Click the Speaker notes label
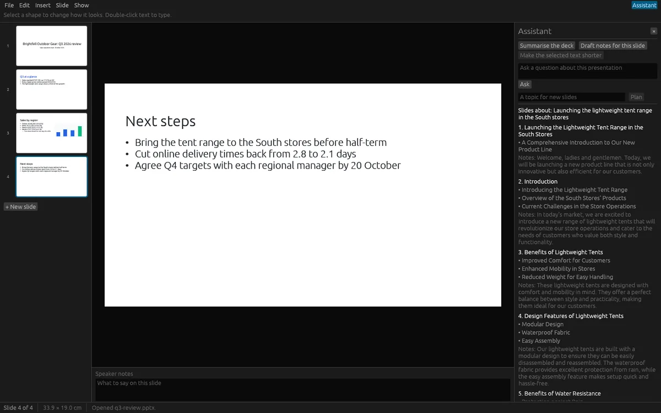The width and height of the screenshot is (661, 413). click(x=114, y=374)
